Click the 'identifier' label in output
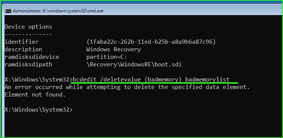Image resolution: width=283 pixels, height=138 pixels. tap(22, 42)
